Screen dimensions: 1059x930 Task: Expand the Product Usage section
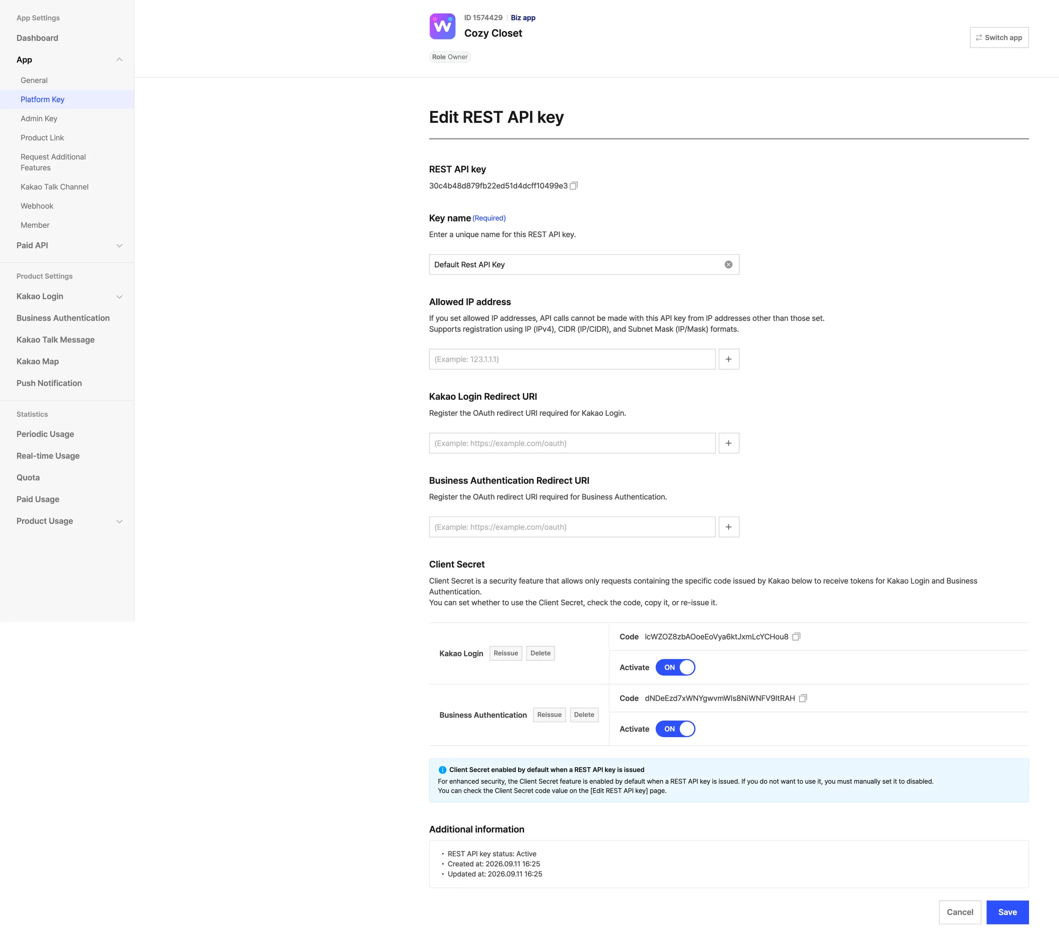pos(119,521)
